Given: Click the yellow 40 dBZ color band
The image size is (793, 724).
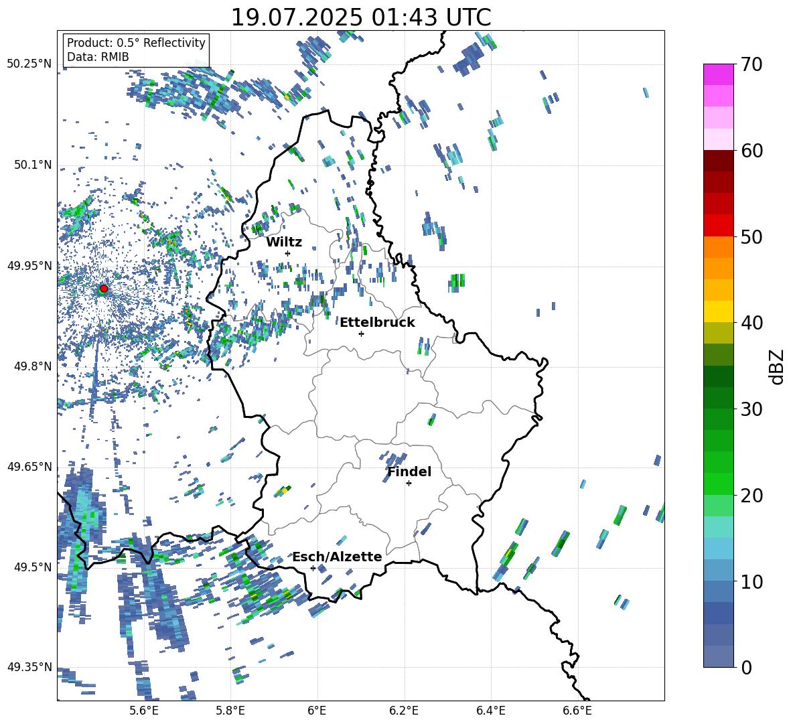Looking at the screenshot, I should click(x=718, y=311).
